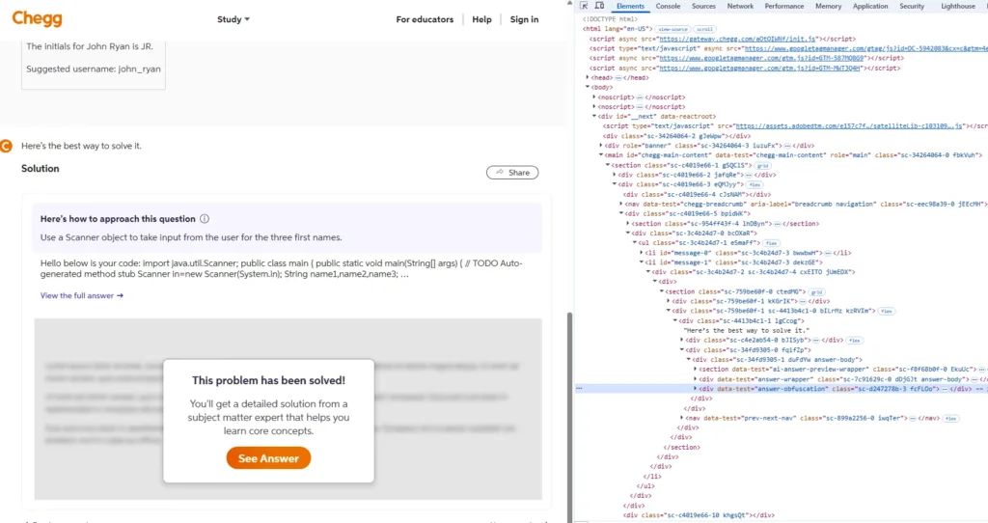Click flex badge on div bJISyb
The image size is (988, 523).
pos(855,341)
